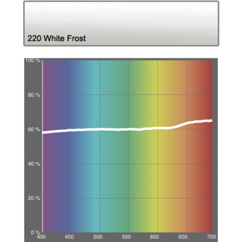The width and height of the screenshot is (242, 242).
Task: Click the white transmission curve line
Action: pos(127,129)
